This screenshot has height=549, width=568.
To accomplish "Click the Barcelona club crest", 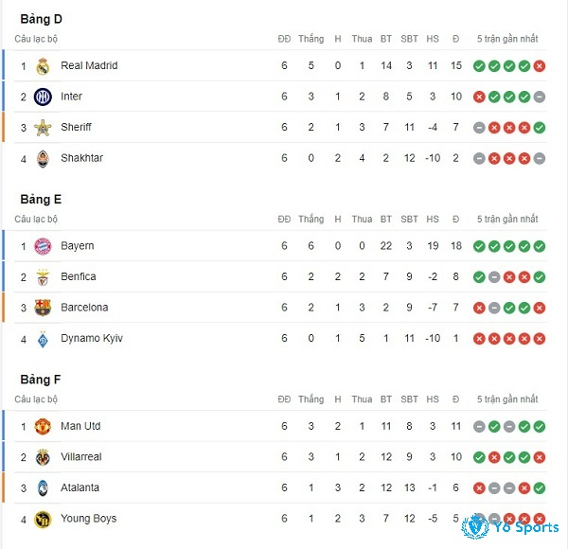I will [x=43, y=308].
